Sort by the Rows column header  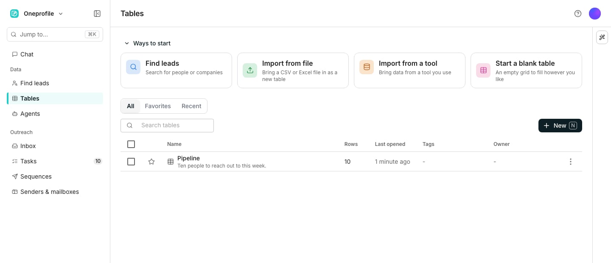351,144
